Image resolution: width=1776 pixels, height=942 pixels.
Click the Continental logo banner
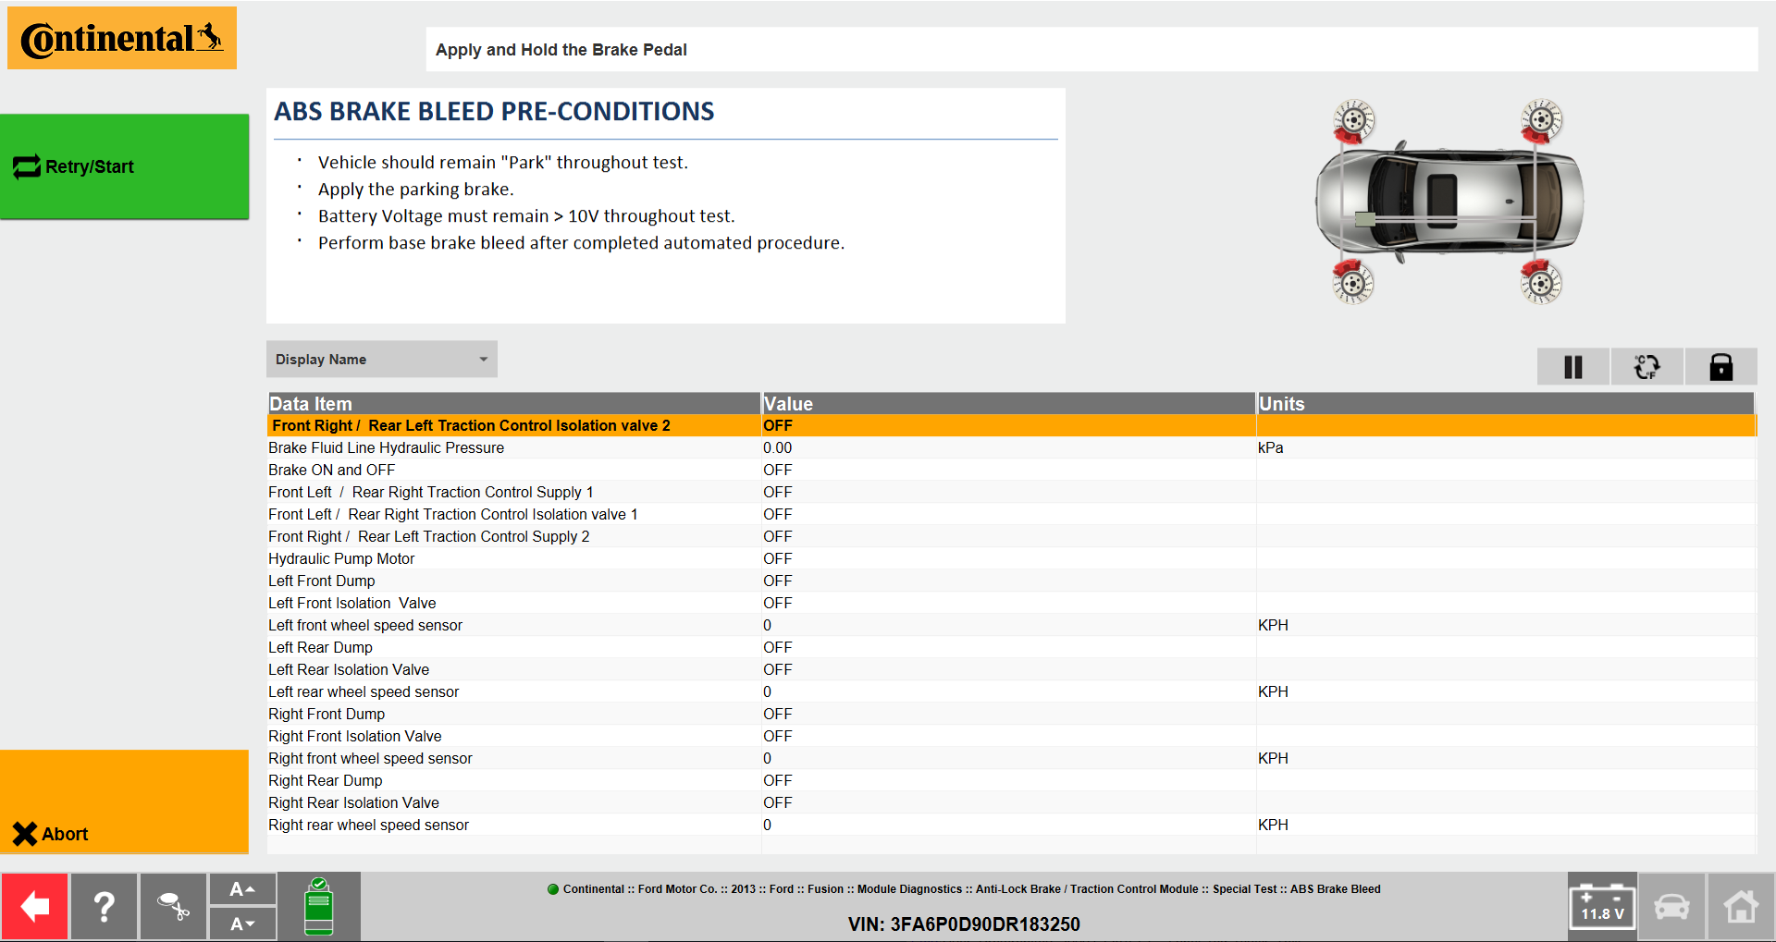pos(121,38)
